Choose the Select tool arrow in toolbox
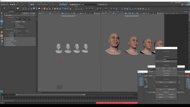190x107 pixels. point(2,13)
